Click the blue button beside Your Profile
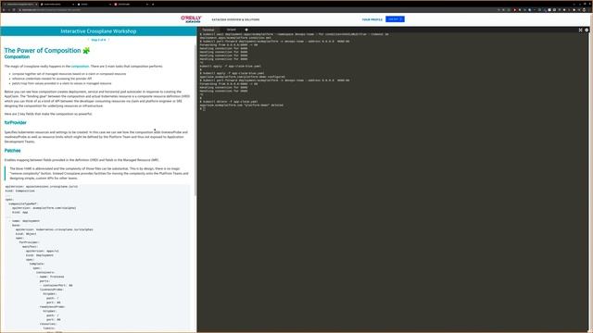 (x=395, y=19)
